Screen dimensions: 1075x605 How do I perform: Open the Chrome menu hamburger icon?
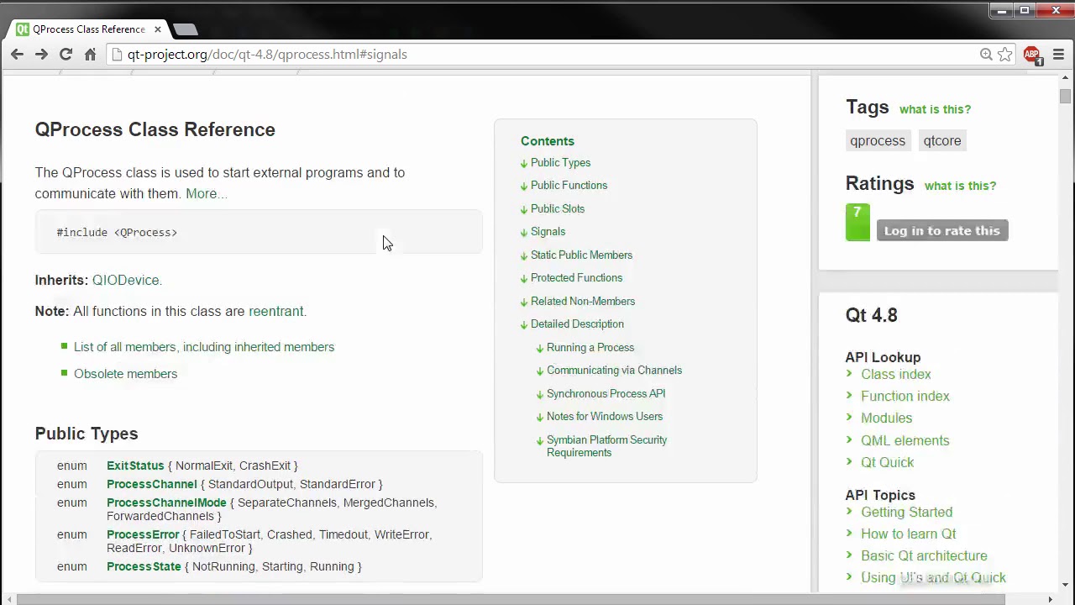coord(1058,55)
